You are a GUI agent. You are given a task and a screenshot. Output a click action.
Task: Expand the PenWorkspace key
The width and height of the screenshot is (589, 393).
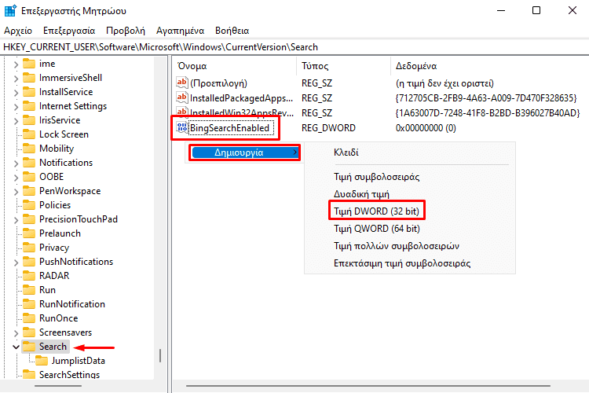coord(16,192)
